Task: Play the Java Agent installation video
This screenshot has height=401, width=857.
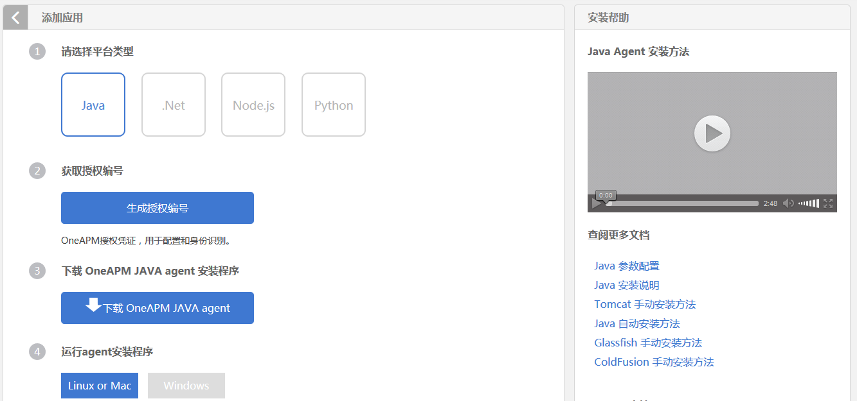Action: (x=712, y=133)
